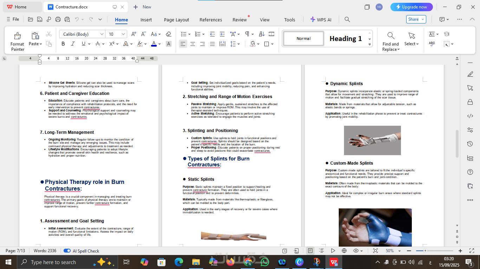Undo the last action
Viewport: 480px width, 269px height.
pyautogui.click(x=77, y=20)
